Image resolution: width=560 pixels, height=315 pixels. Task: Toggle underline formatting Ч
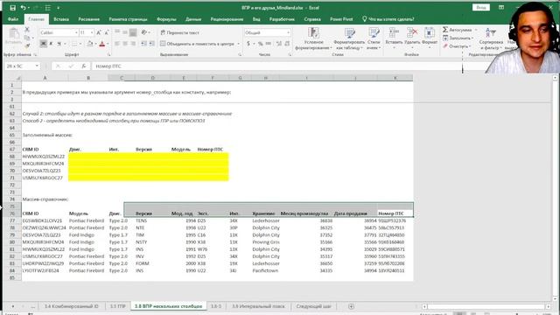[x=59, y=44]
